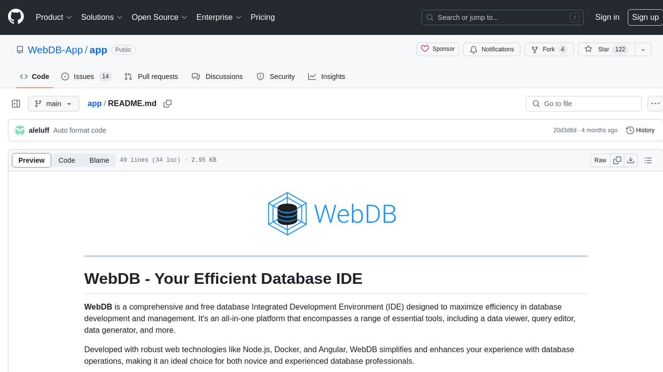Click the '49 lines (34 loc)' text

[x=150, y=160]
